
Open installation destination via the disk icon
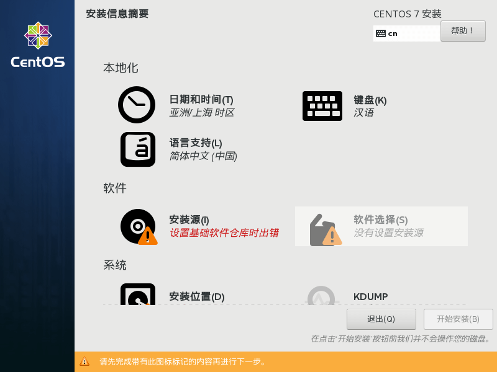click(137, 294)
